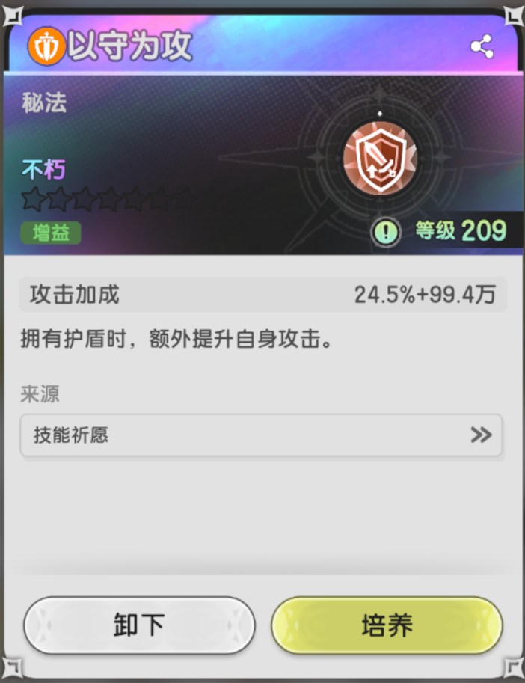Click the 攻击加成 stat row
This screenshot has width=525, height=683.
[263, 295]
